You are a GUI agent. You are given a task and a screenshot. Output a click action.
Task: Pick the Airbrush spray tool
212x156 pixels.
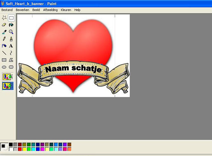4,46
